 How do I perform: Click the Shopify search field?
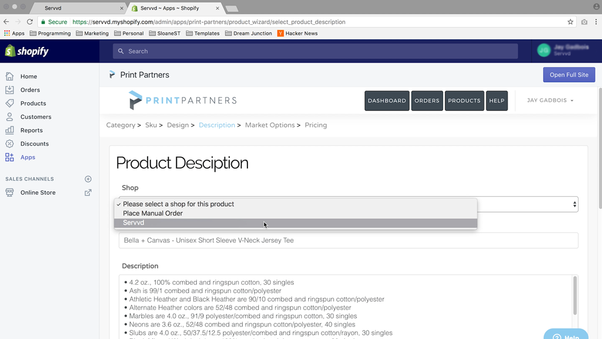tap(315, 51)
